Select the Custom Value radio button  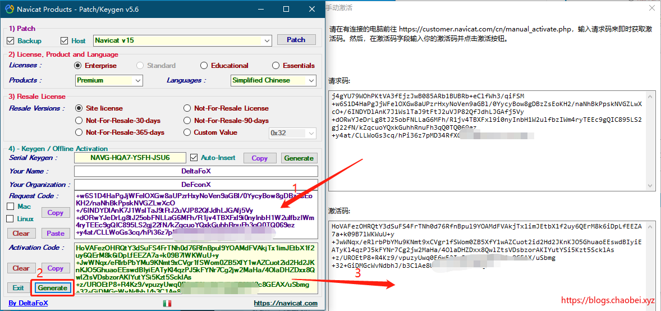tap(187, 132)
